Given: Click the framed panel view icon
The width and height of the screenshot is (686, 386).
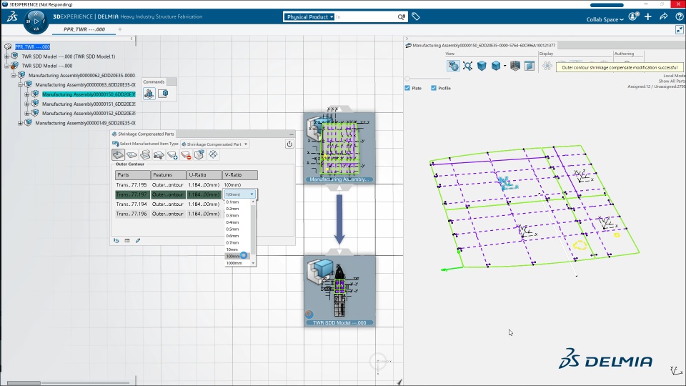Looking at the screenshot, I should (530, 66).
